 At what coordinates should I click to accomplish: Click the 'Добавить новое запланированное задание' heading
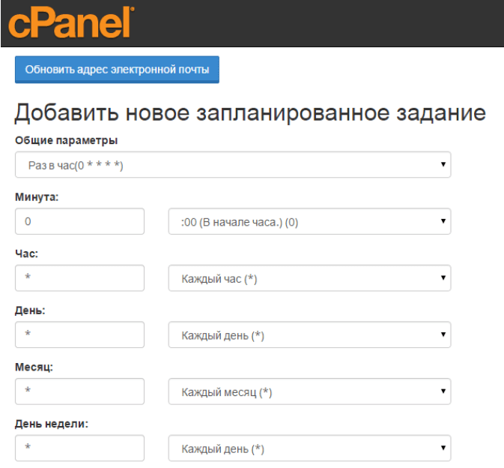(250, 113)
